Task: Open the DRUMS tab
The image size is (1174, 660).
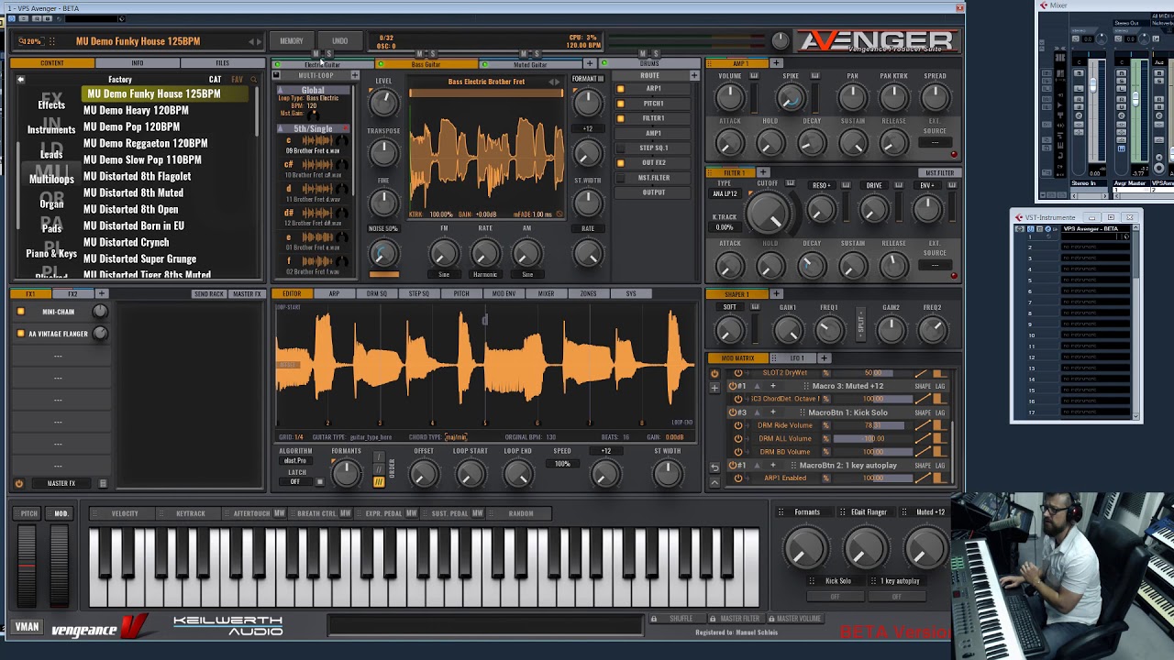Action: [x=649, y=64]
